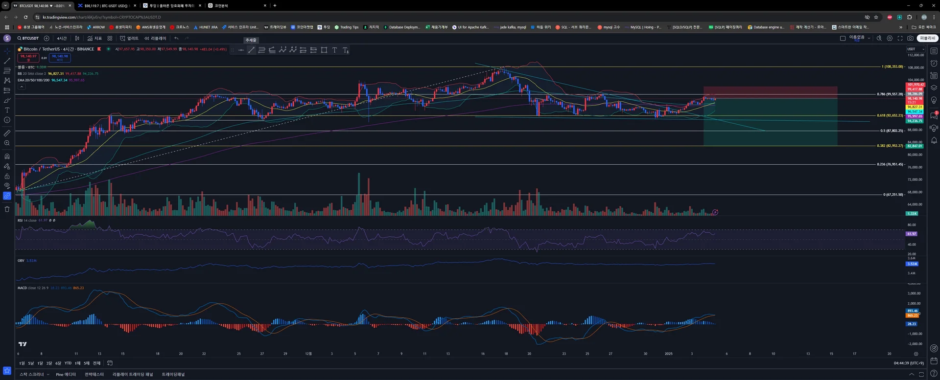This screenshot has width=940, height=380.
Task: Click the 퍼블리쉬 publish button
Action: [927, 38]
